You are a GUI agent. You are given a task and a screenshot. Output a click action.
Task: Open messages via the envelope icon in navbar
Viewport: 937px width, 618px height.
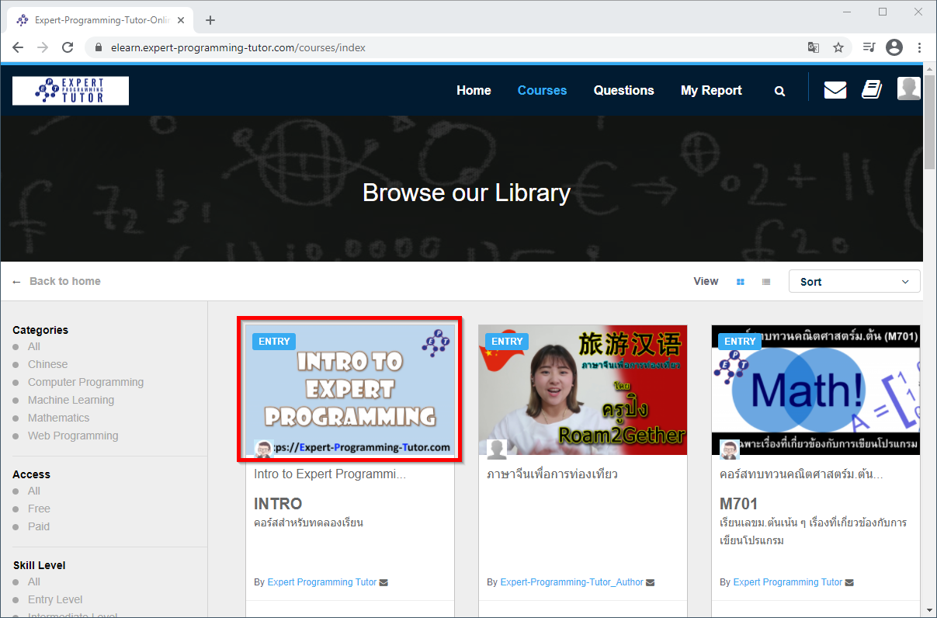pyautogui.click(x=835, y=90)
